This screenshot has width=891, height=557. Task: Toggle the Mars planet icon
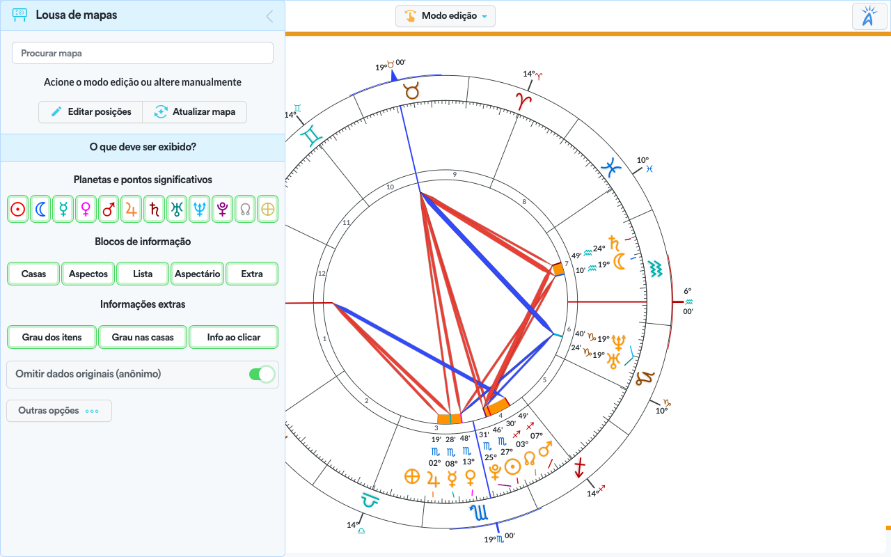pos(109,209)
